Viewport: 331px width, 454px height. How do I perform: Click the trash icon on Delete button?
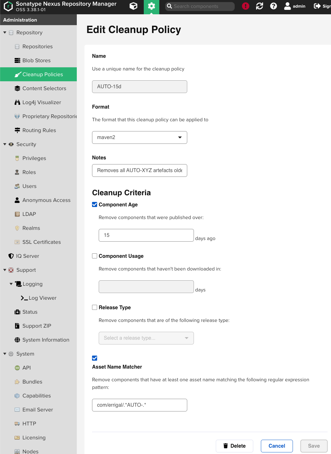click(x=226, y=446)
